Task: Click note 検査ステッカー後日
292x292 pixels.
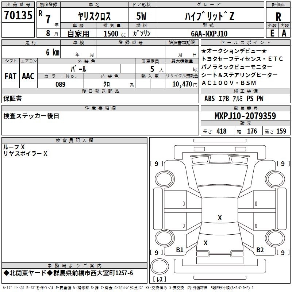Action: click(31, 116)
